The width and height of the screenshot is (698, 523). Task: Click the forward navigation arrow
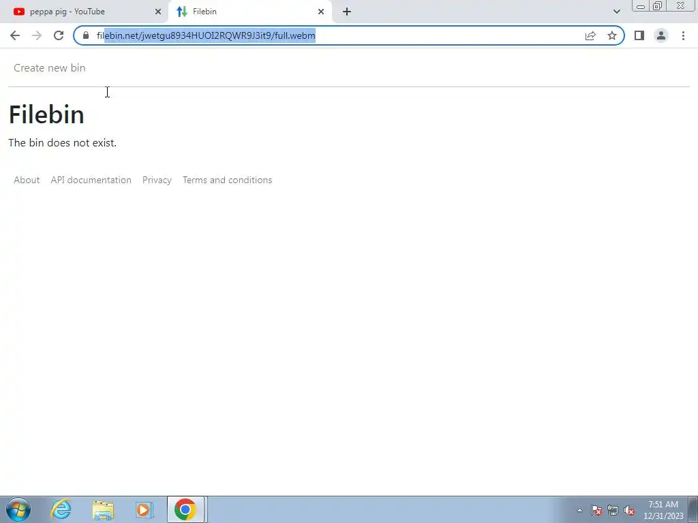click(37, 35)
